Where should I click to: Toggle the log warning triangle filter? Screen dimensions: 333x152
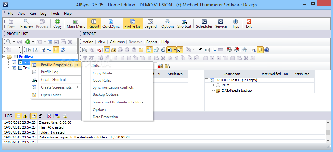(25, 116)
